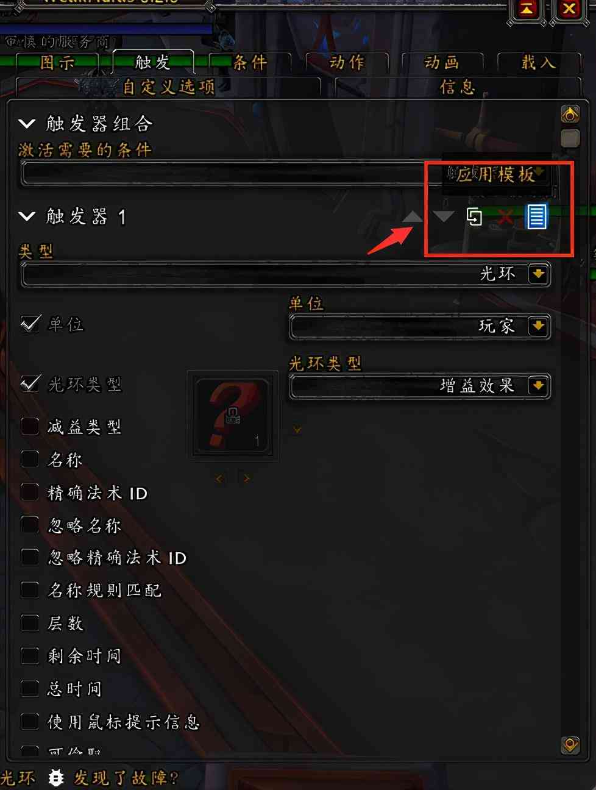Move trigger 1 down with gray arrow
596x790 pixels.
pyautogui.click(x=444, y=216)
